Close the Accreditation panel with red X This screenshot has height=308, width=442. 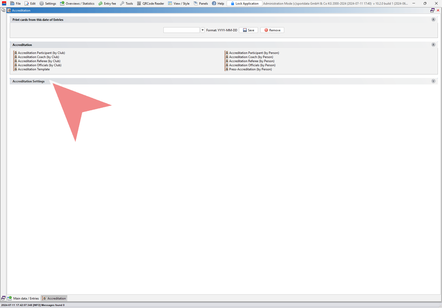click(438, 11)
